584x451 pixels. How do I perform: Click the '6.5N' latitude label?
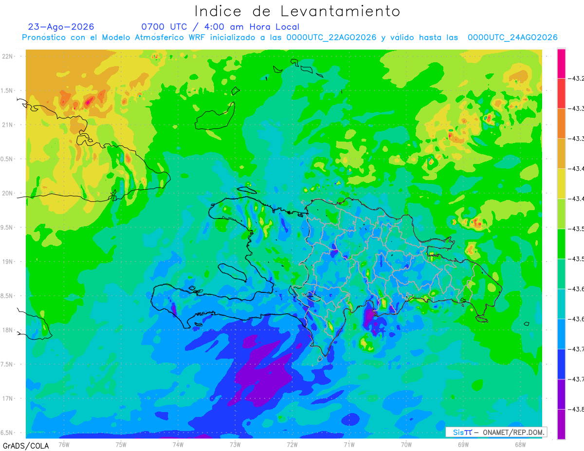(x=7, y=433)
